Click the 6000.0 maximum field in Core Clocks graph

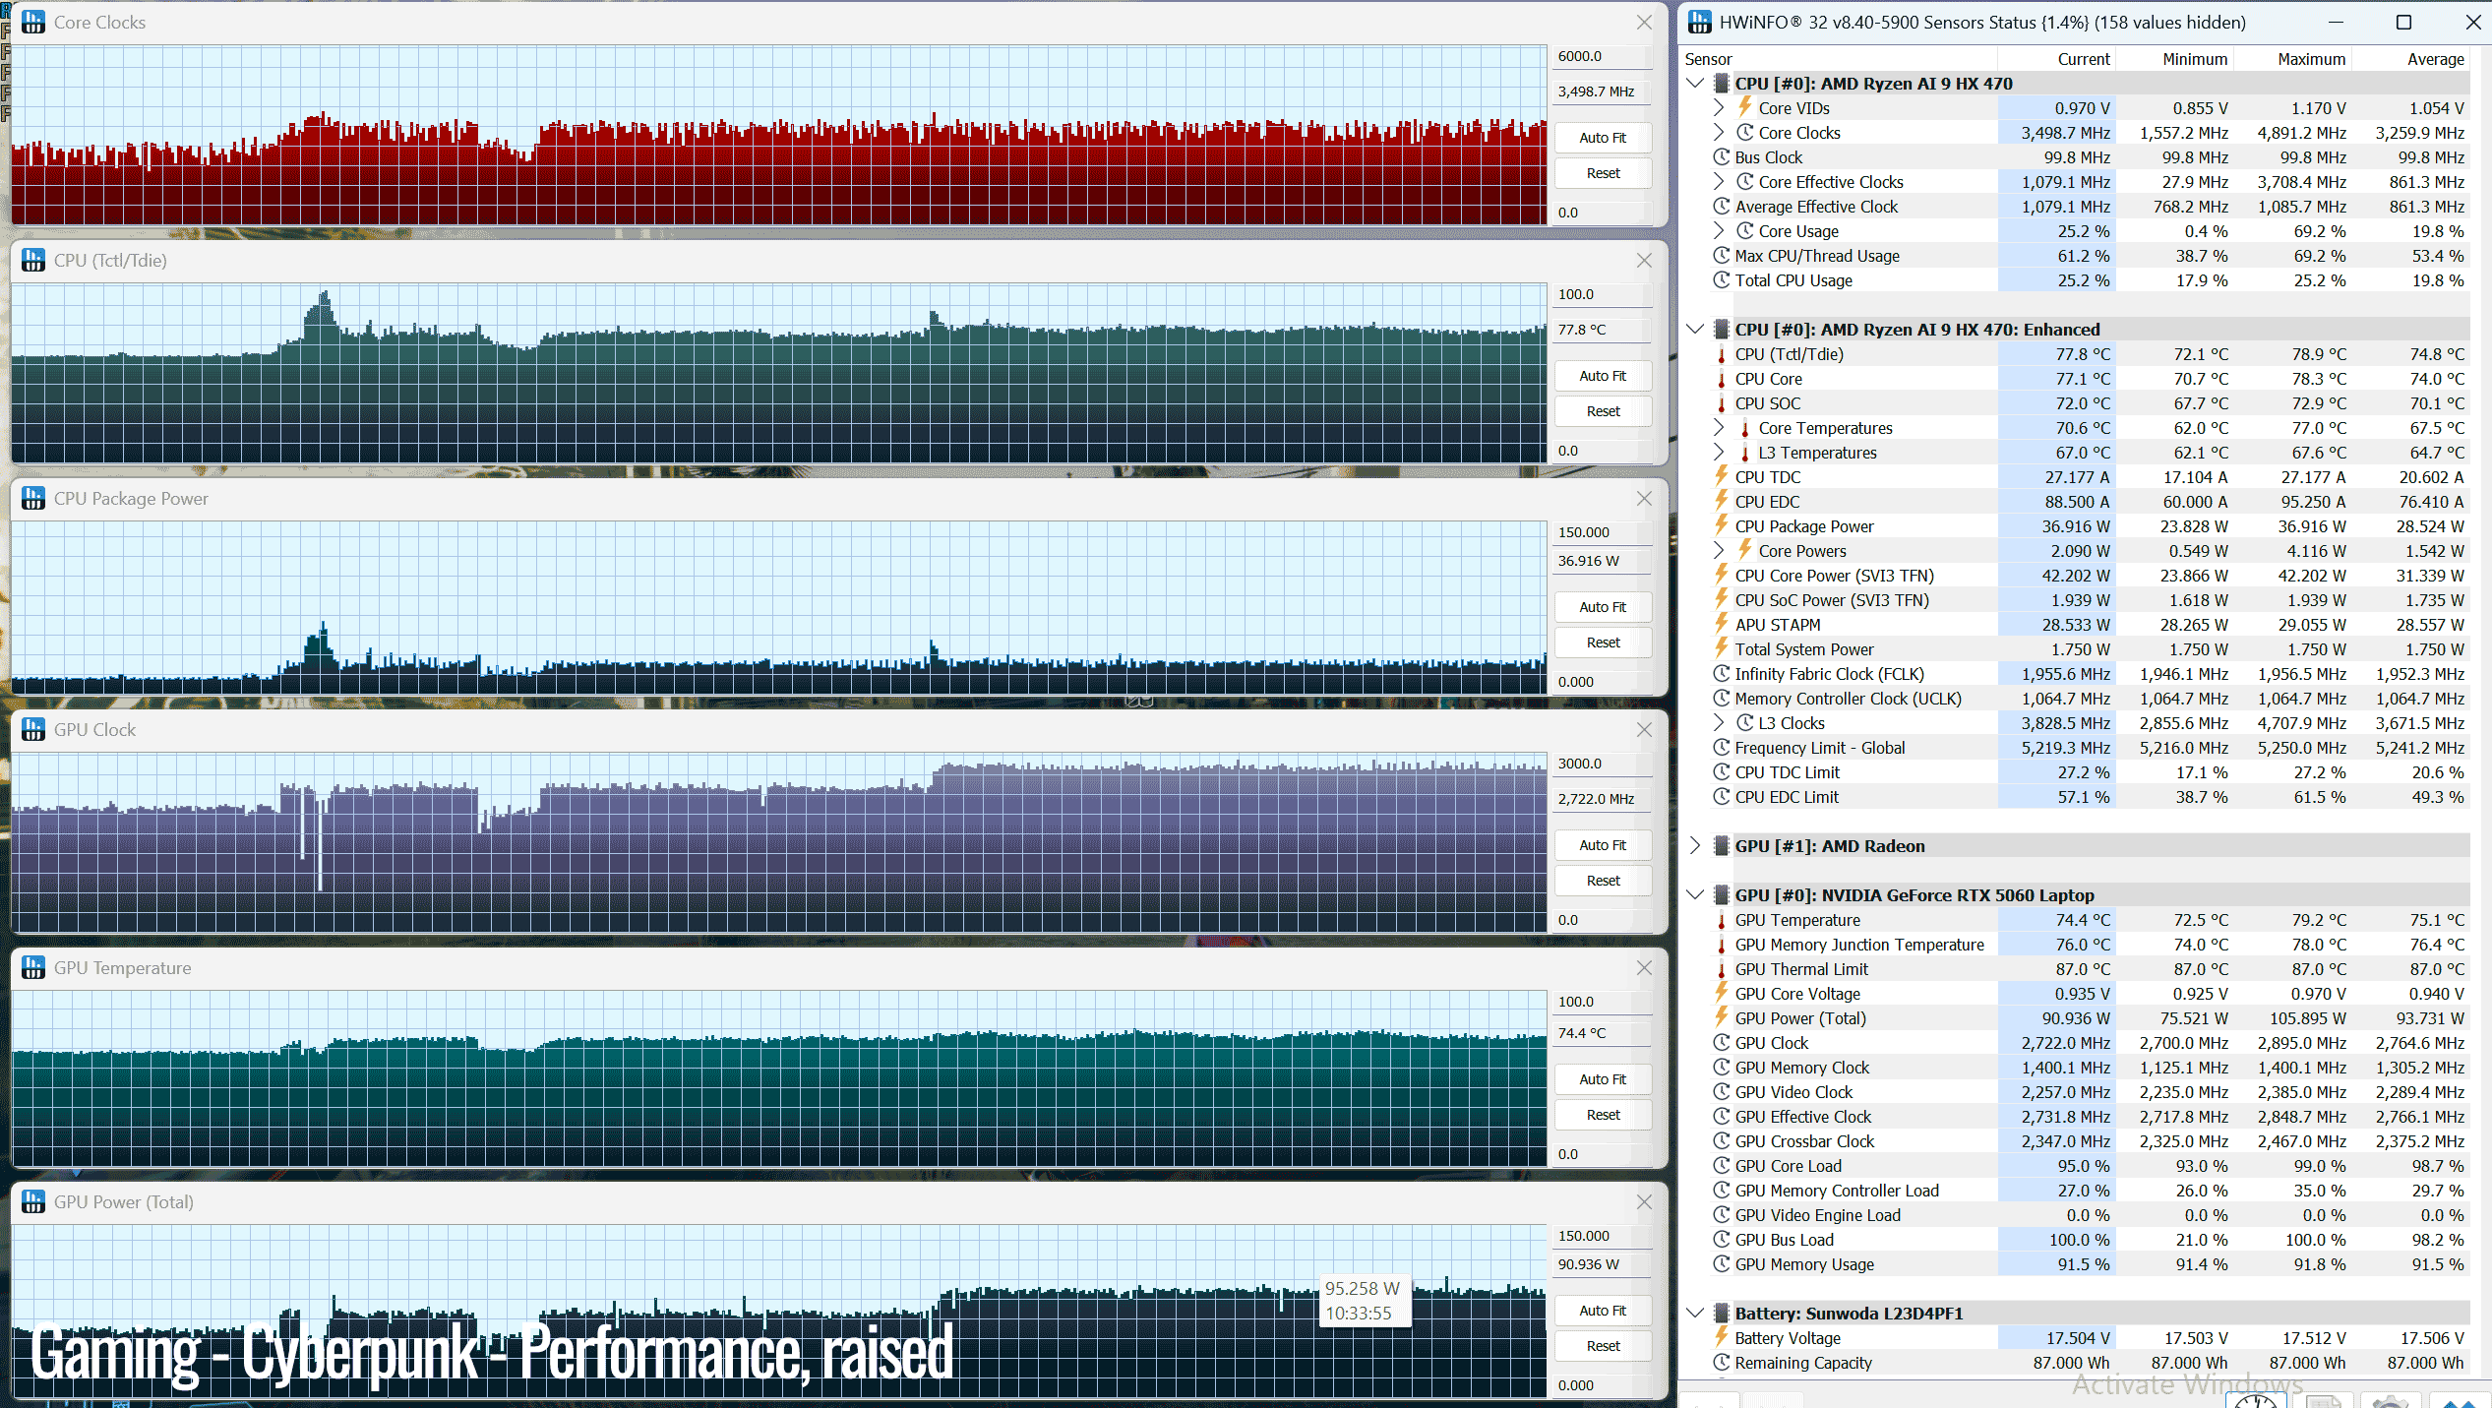tap(1603, 56)
